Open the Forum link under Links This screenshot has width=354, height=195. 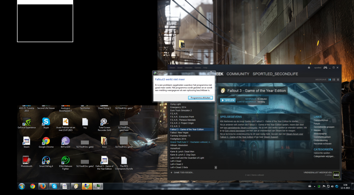317,124
